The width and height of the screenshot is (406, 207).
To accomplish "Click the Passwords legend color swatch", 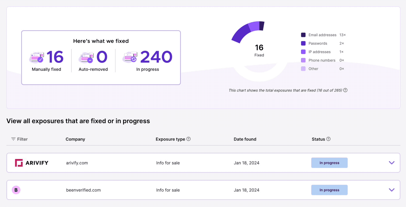I will coord(303,43).
